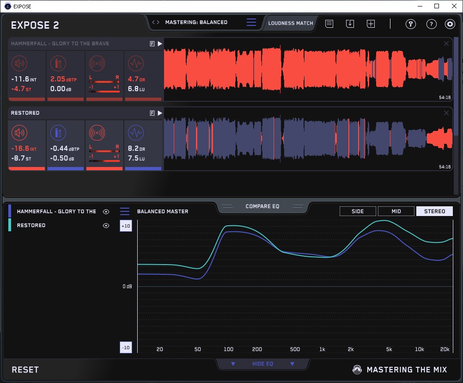Screen dimensions: 463x383
Task: Click the export download icon
Action: [x=350, y=24]
